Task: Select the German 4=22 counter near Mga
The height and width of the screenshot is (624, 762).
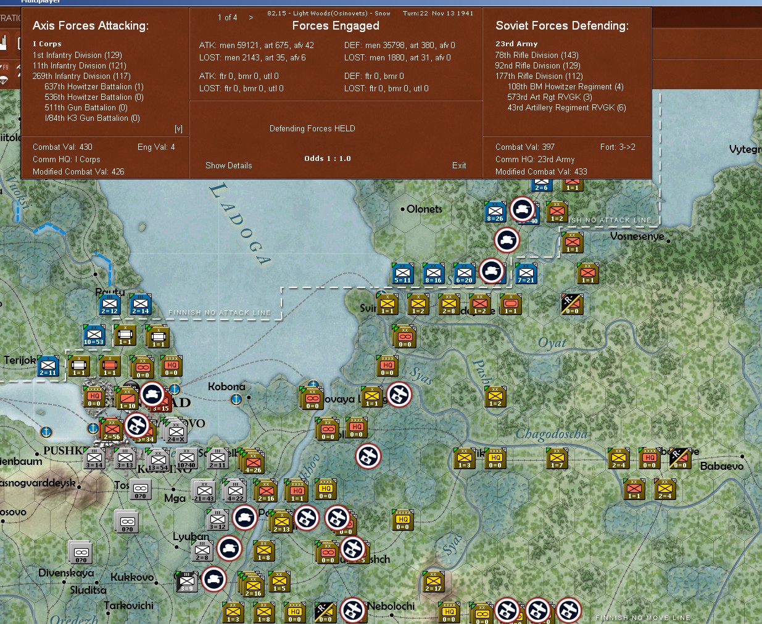Action: click(235, 491)
